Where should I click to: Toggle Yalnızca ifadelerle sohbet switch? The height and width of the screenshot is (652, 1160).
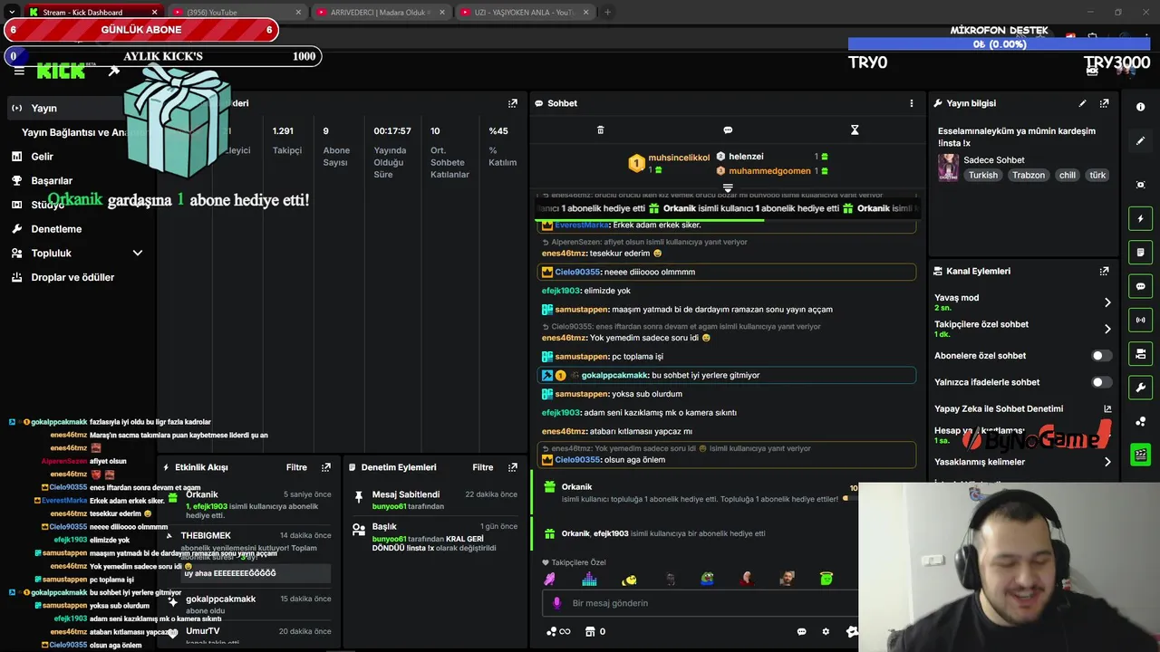(x=1101, y=382)
